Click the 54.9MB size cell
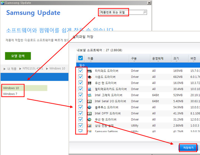 pyautogui.click(x=178, y=107)
